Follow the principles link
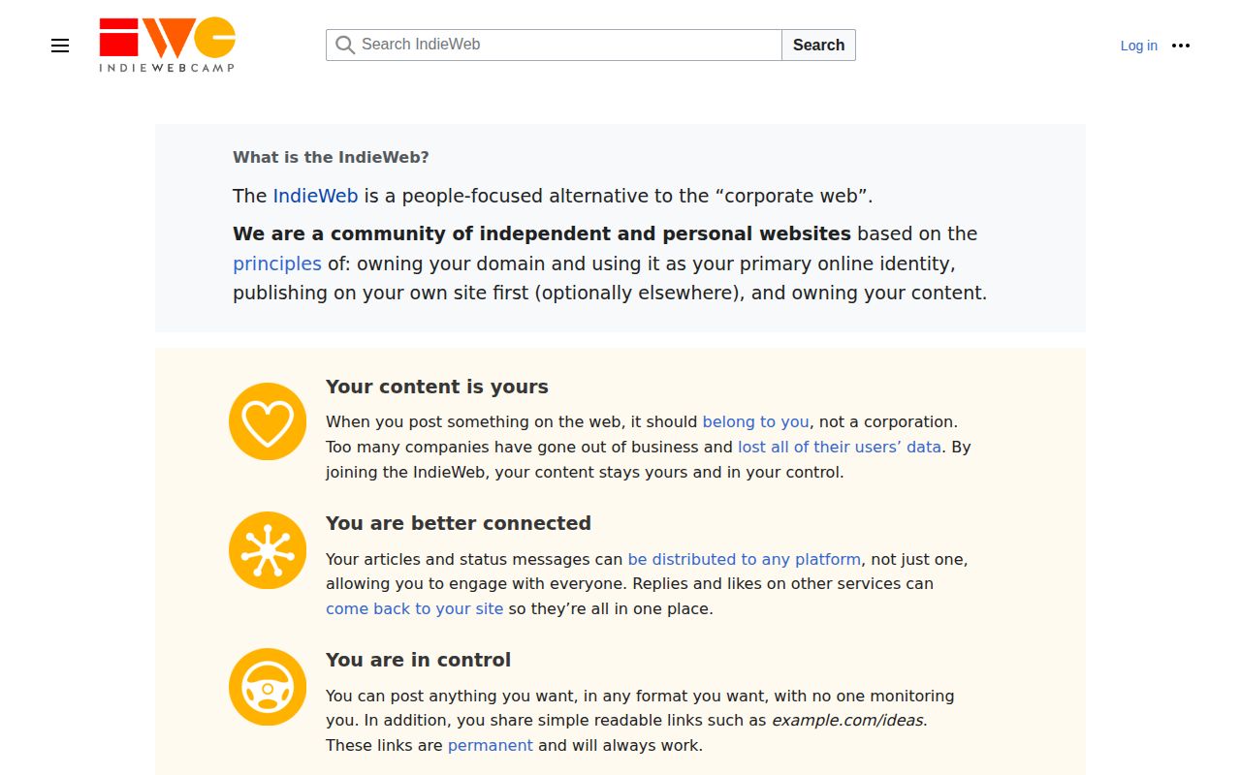The image size is (1241, 775). click(x=277, y=263)
